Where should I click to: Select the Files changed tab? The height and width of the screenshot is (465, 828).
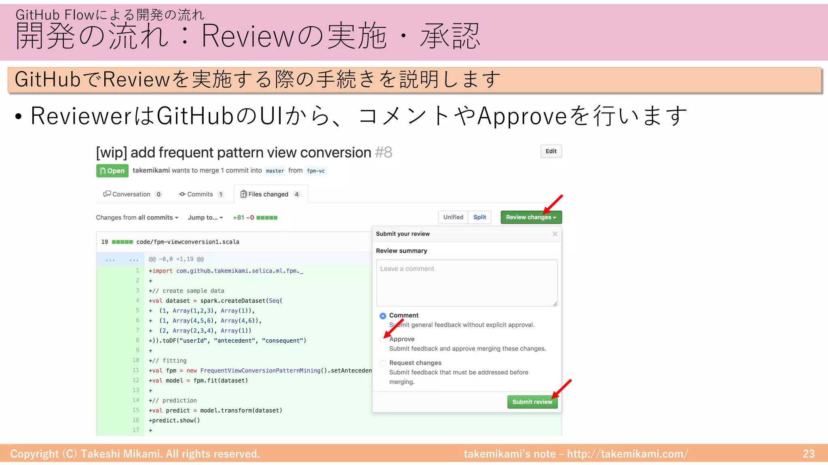pos(270,194)
